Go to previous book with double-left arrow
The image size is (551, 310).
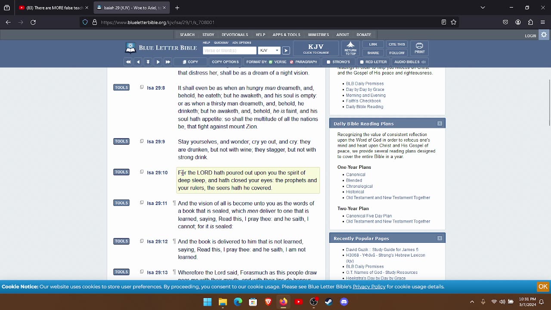(128, 62)
